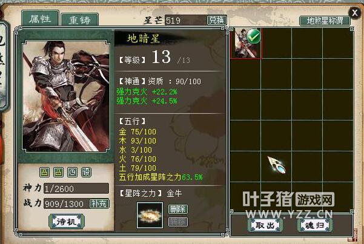Image resolution: width=364 pixels, height=244 pixels.
Task: Click the second yellow stamp icon under the portrait
Action: (58, 173)
